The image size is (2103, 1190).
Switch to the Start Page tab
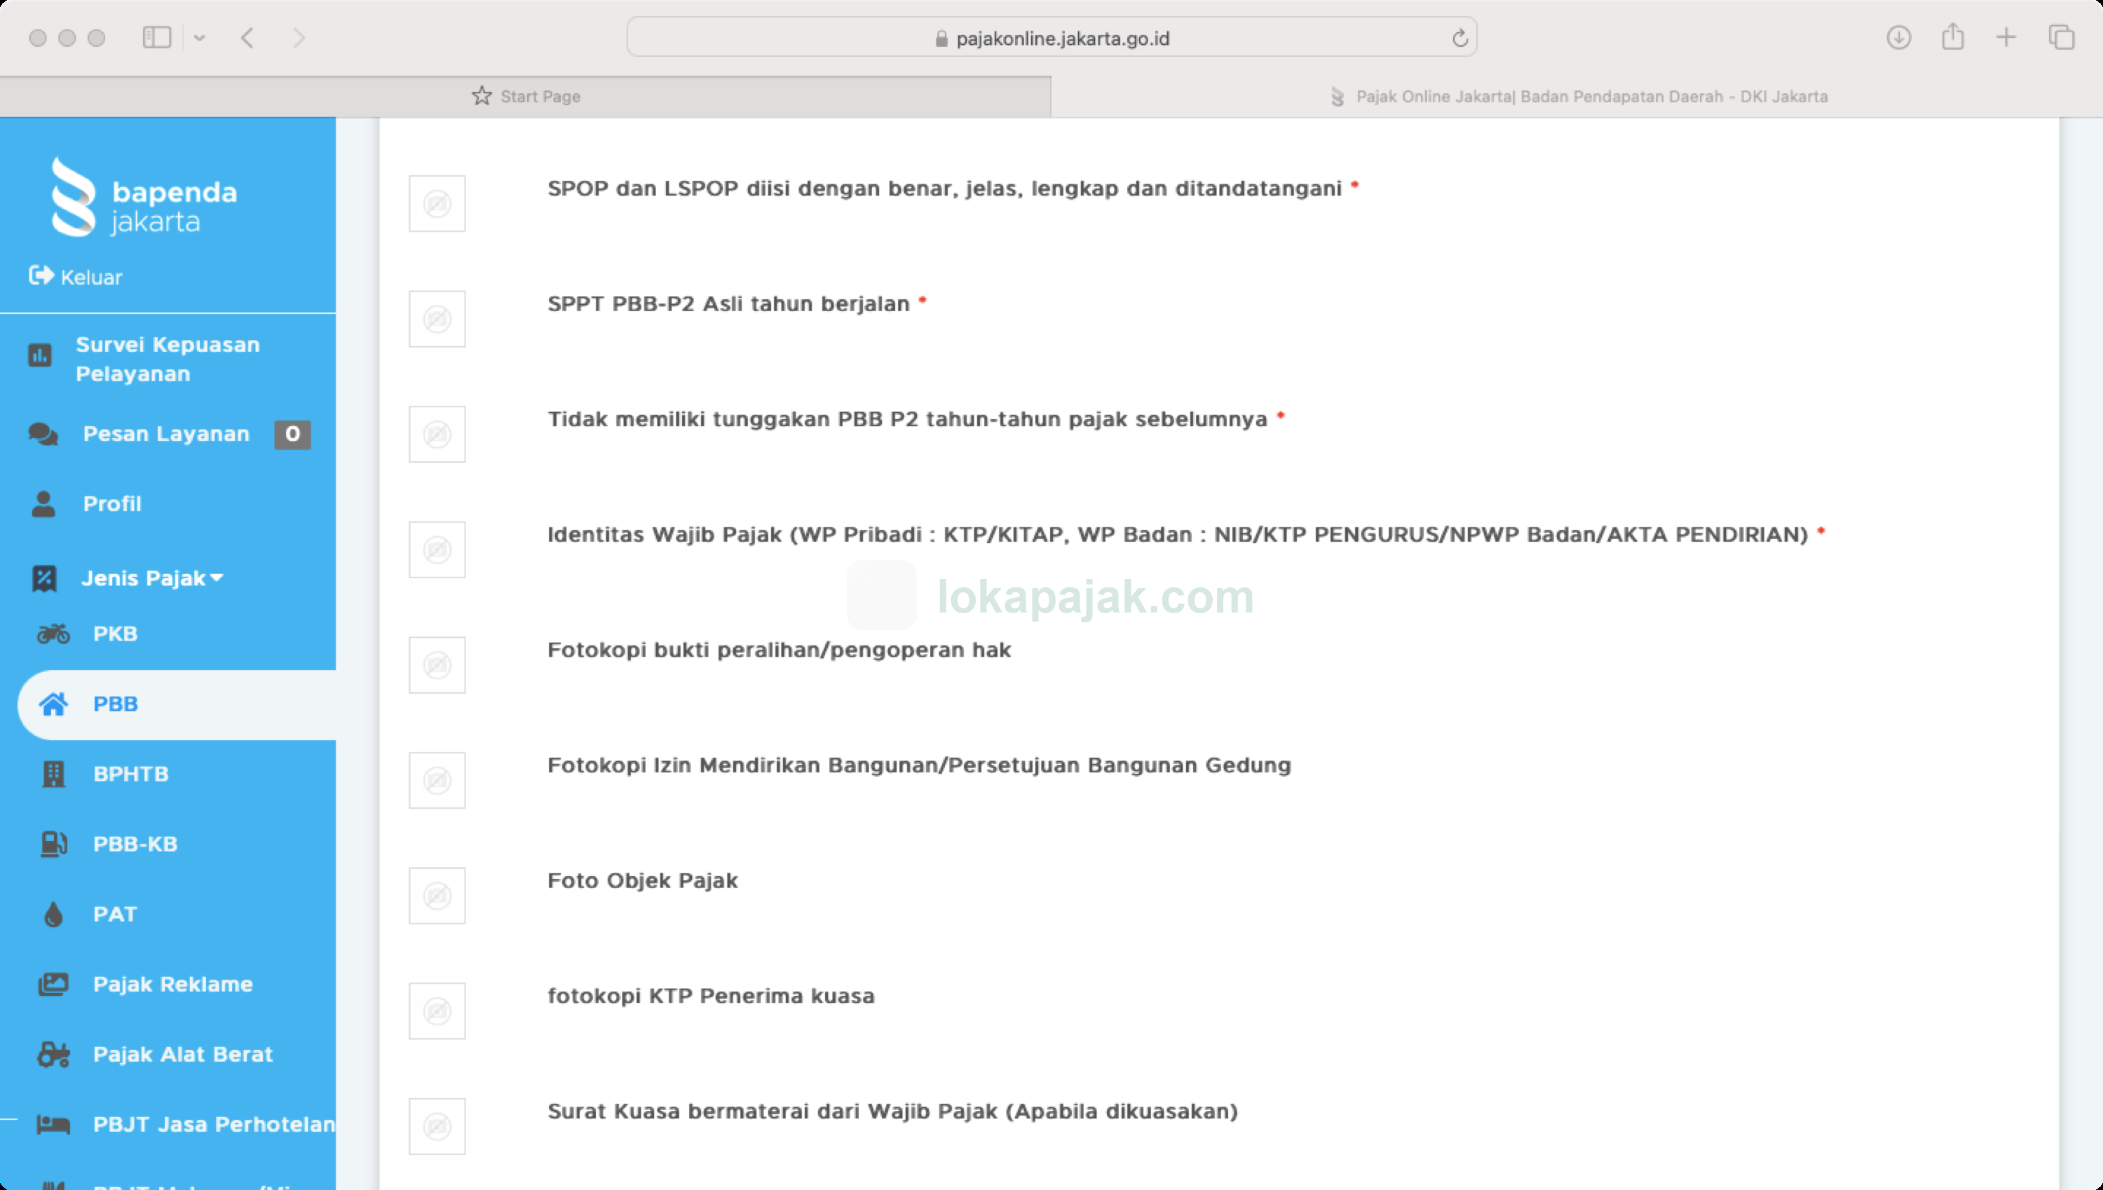coord(526,97)
